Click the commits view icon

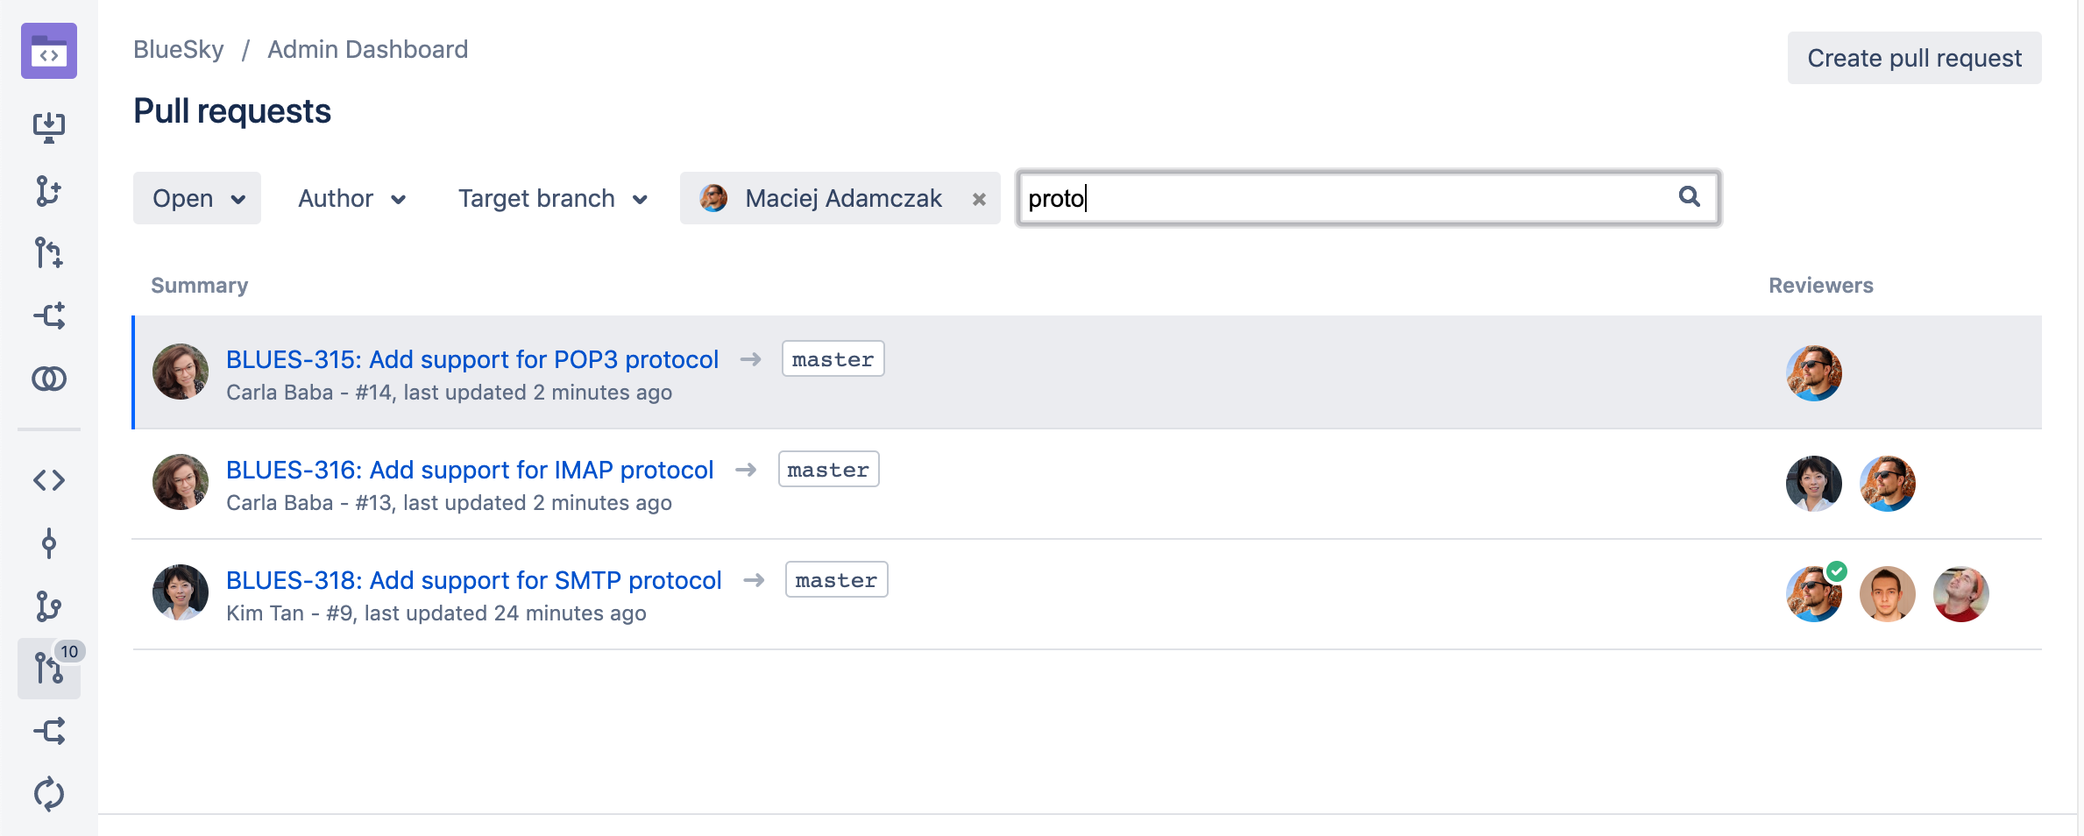(49, 543)
